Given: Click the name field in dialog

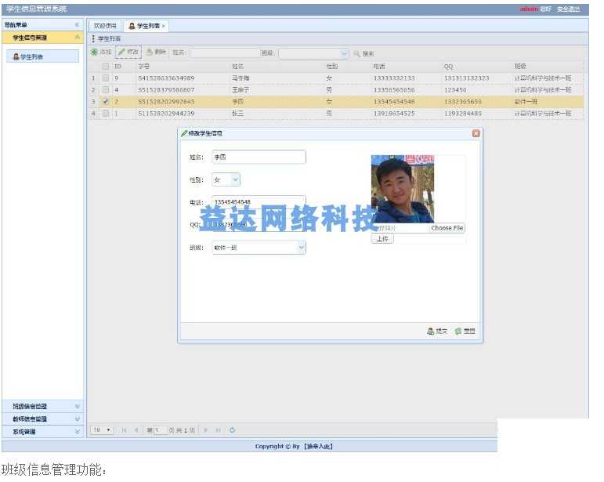Looking at the screenshot, I should 259,157.
